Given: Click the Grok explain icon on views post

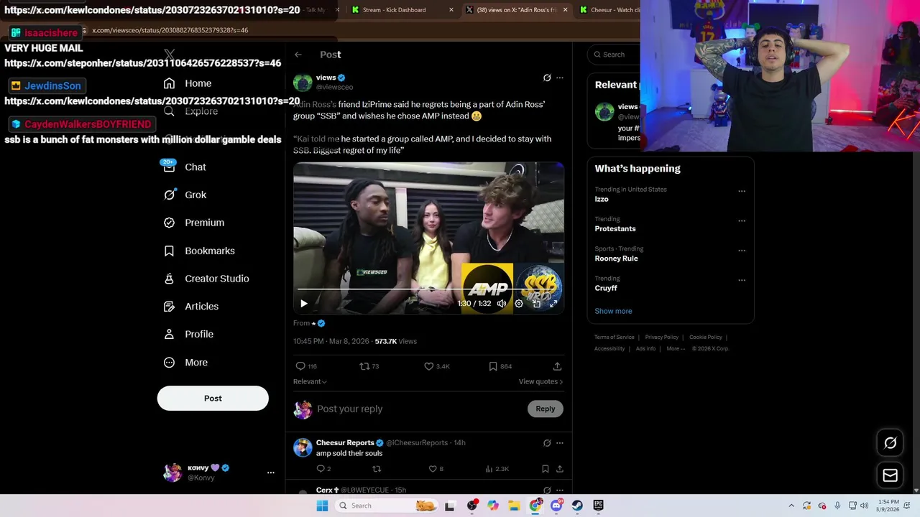Looking at the screenshot, I should tap(547, 78).
